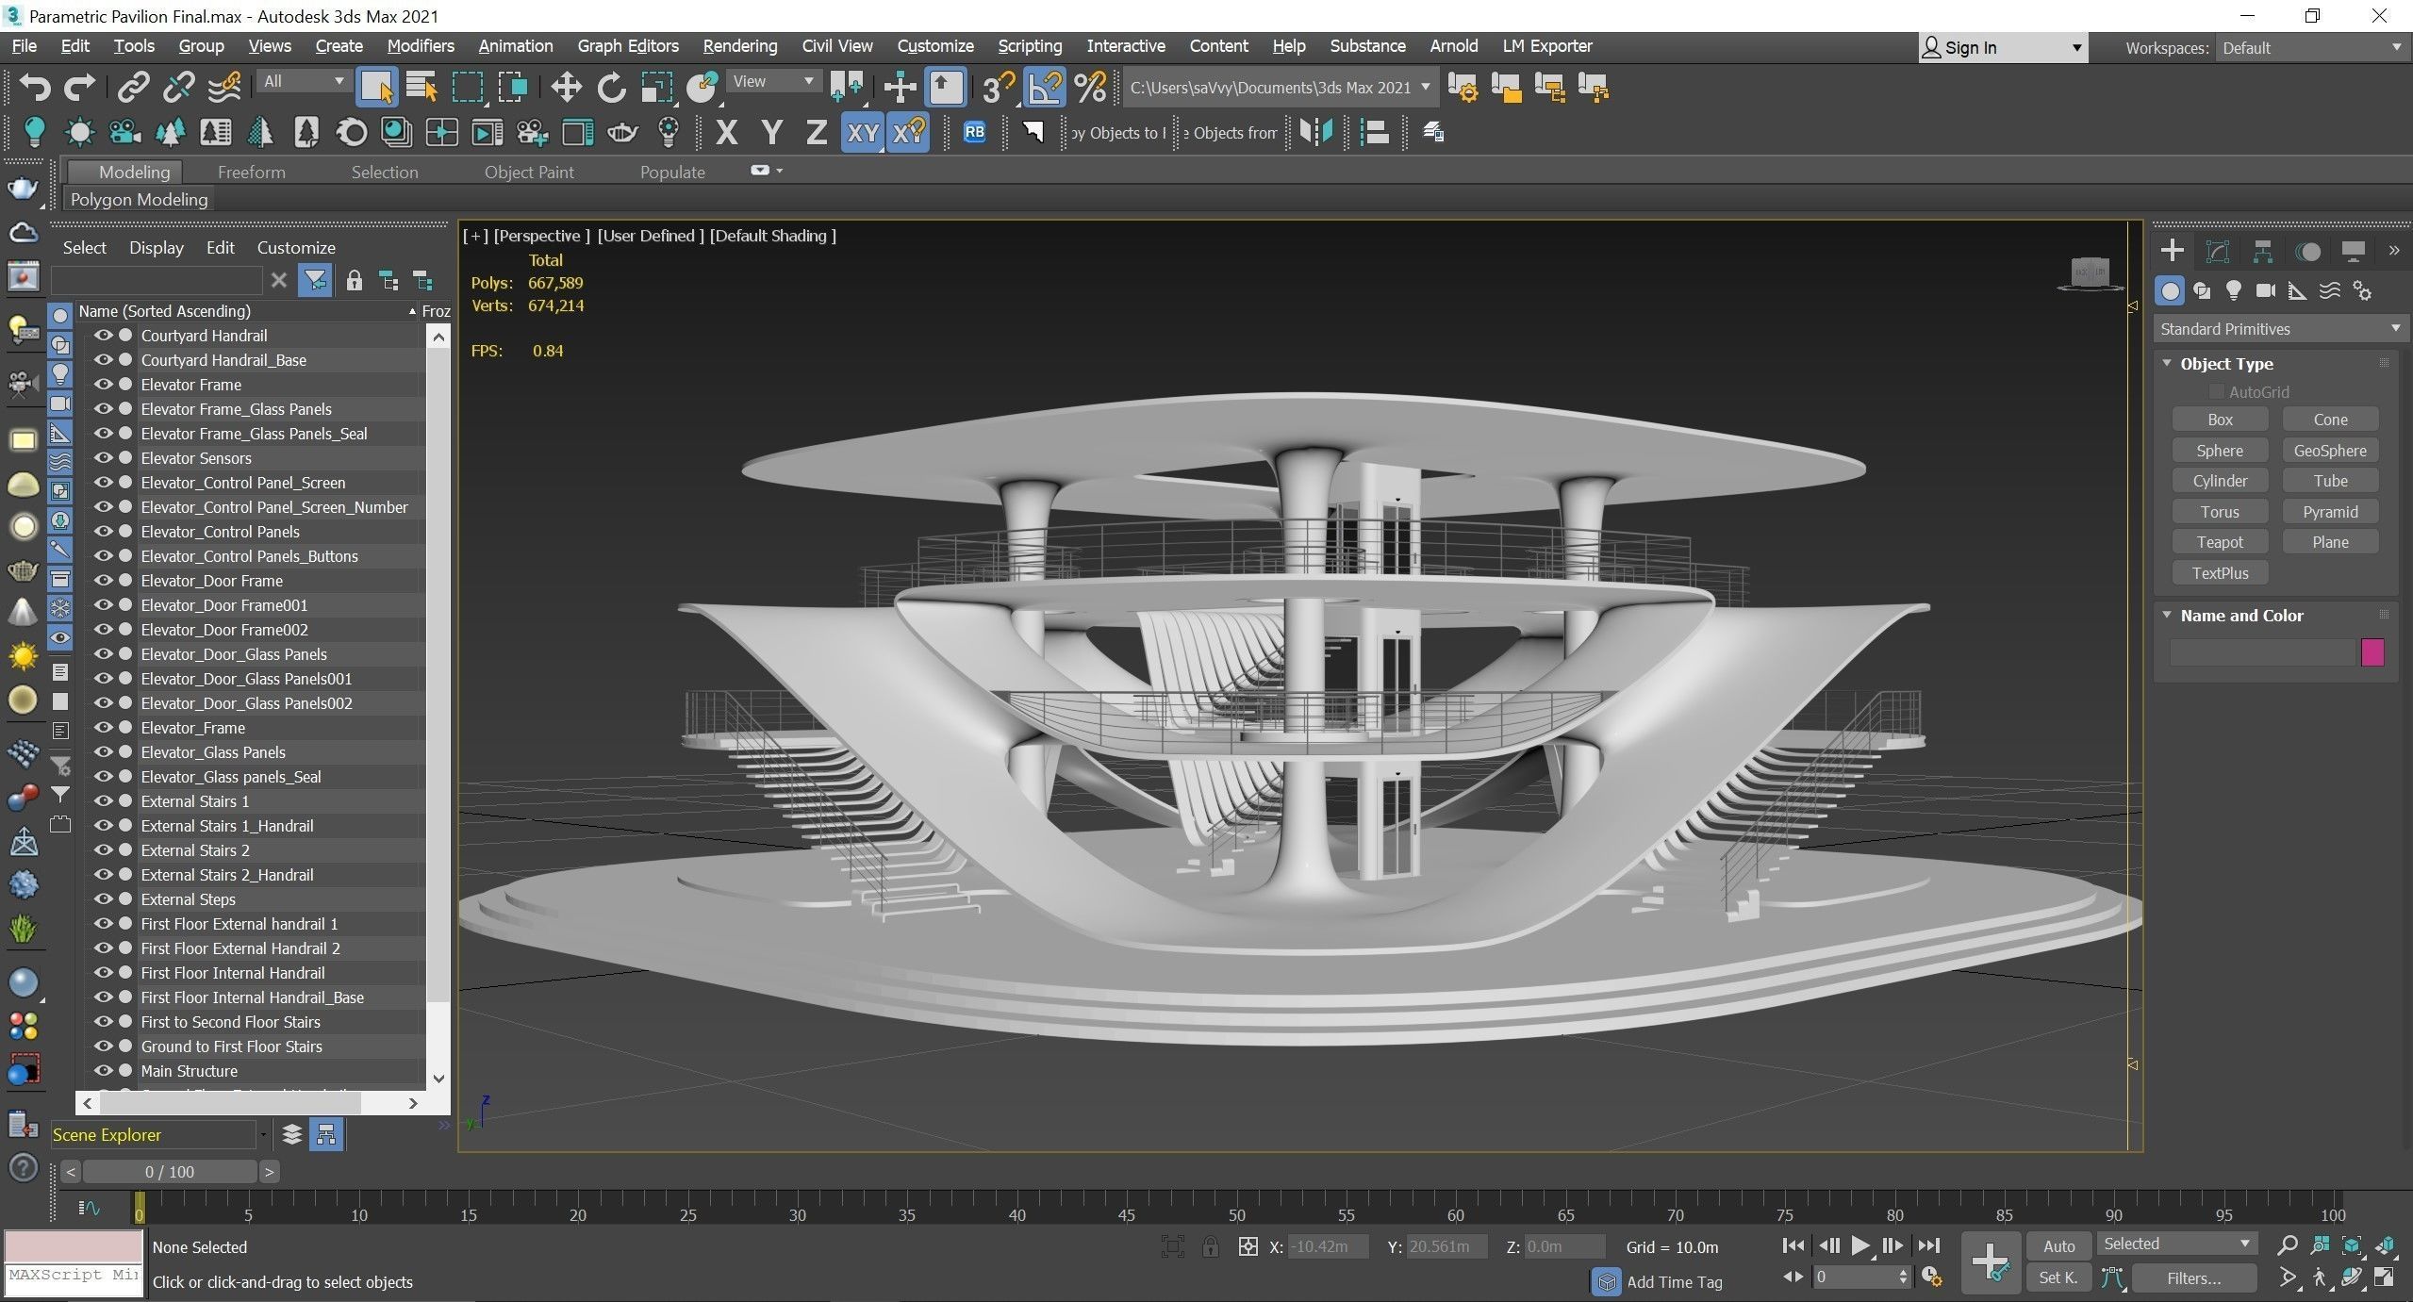Restrict movement to Z axis
Viewport: 2413px width, 1302px height.
pyautogui.click(x=817, y=133)
